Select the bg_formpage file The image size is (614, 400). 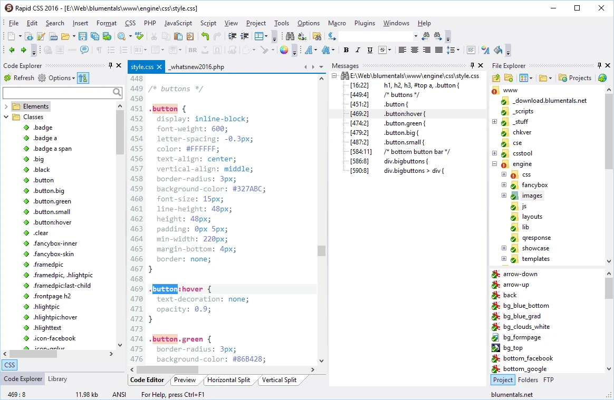tap(522, 337)
